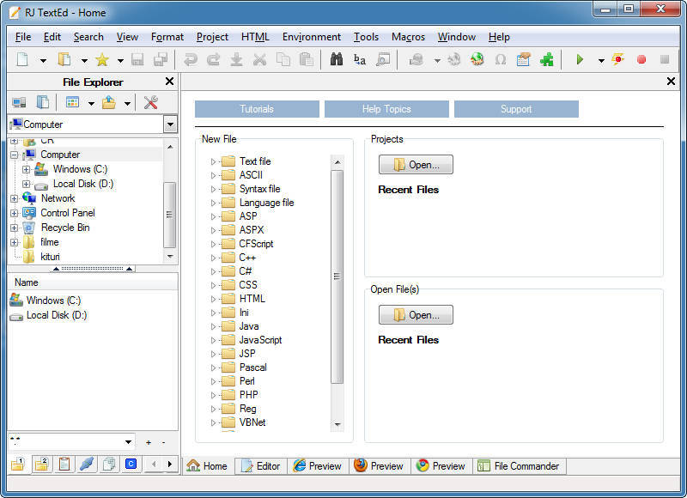Switch to the File Commander tab
The image size is (687, 498).
click(520, 466)
